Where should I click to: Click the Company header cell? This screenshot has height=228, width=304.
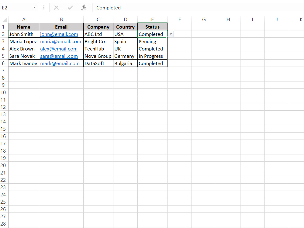coord(98,27)
